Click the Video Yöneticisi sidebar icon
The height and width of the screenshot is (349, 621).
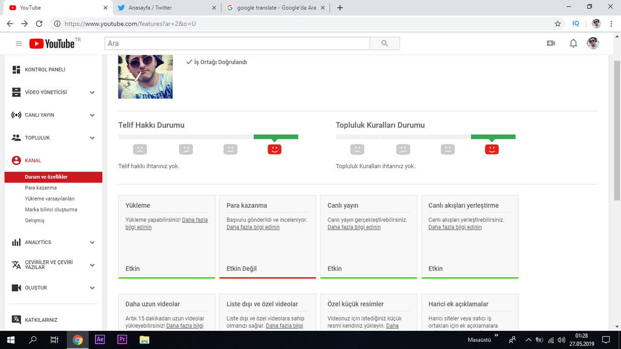point(16,92)
